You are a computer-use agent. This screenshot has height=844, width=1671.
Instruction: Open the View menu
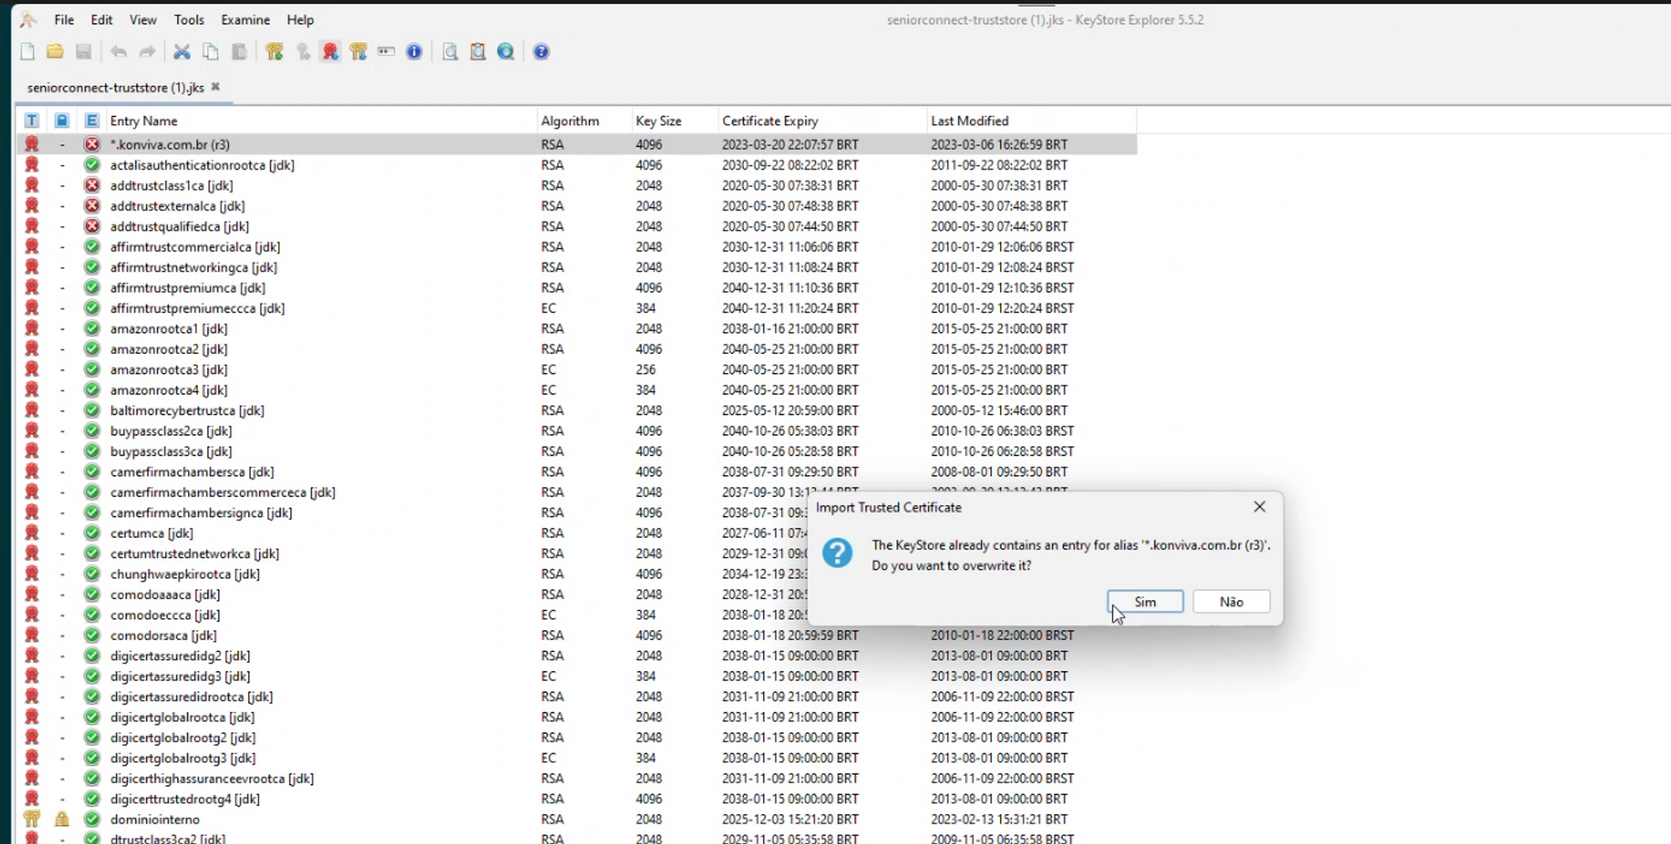143,20
